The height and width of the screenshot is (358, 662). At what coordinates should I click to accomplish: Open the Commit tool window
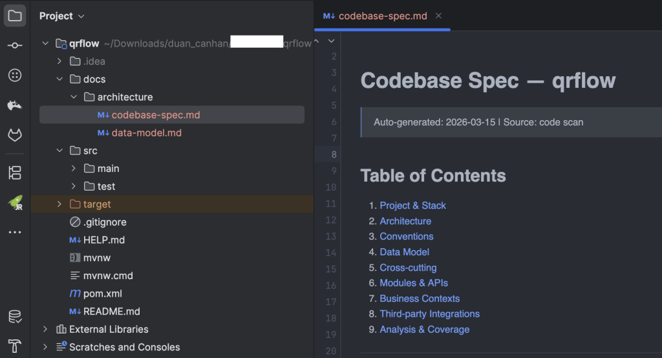point(15,45)
